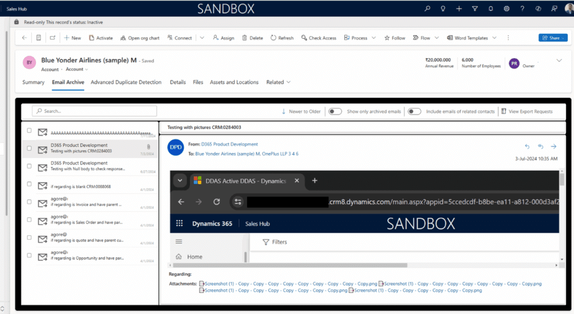Open the Files tab
This screenshot has height=314, width=574.
tap(198, 82)
